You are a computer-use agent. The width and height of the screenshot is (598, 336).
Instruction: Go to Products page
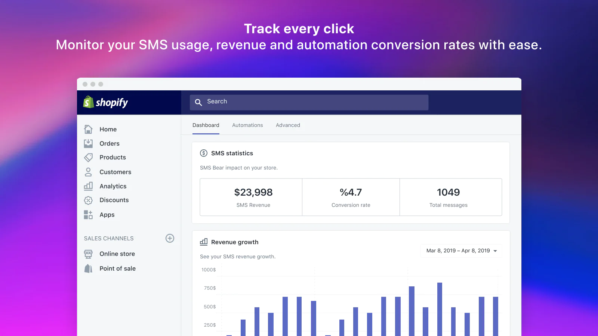[112, 157]
